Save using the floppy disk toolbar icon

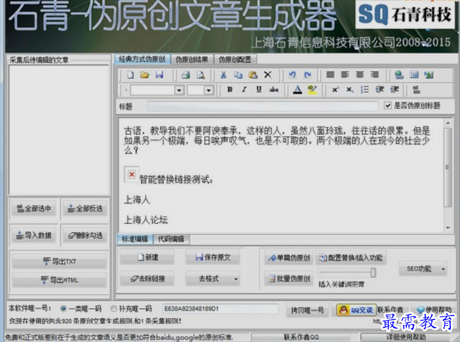tap(159, 75)
